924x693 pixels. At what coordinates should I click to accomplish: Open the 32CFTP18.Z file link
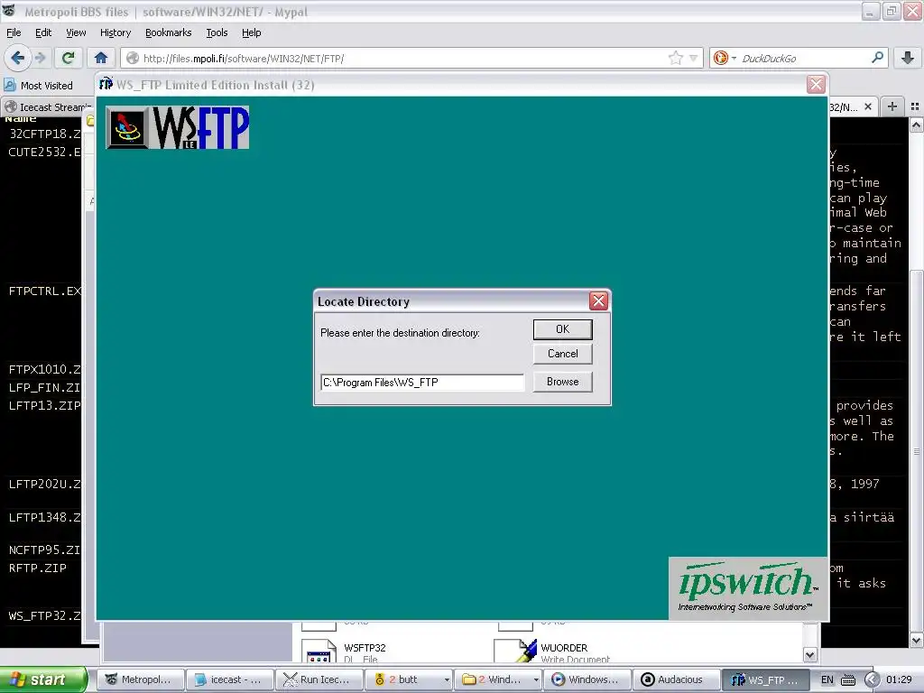[44, 134]
